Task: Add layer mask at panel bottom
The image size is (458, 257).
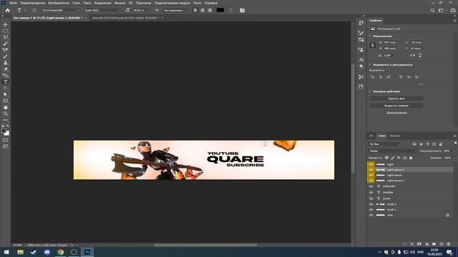Action: tap(419, 244)
